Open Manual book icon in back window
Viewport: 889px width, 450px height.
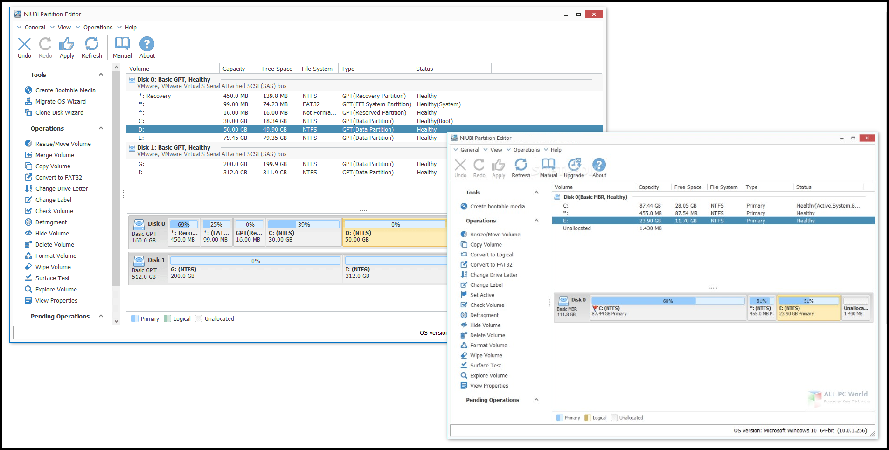coord(122,44)
